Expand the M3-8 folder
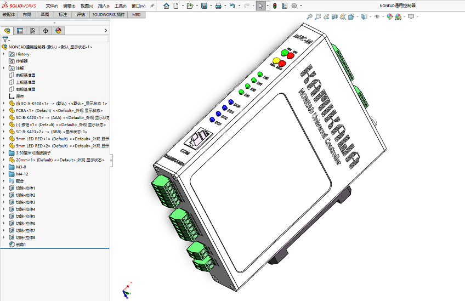 [4, 167]
